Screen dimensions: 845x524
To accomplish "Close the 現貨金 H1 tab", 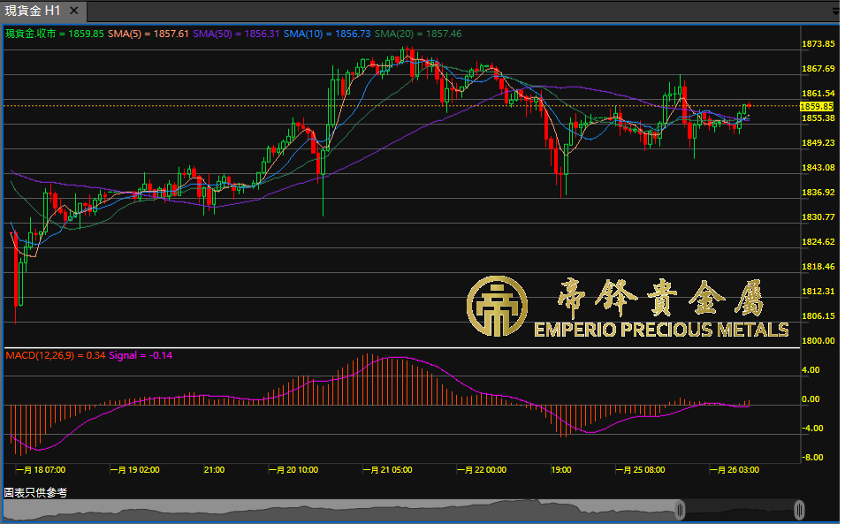I will [74, 11].
